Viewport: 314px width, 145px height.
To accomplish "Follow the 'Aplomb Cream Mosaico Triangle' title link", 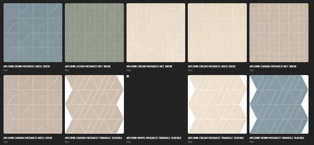I will pyautogui.click(x=215, y=138).
